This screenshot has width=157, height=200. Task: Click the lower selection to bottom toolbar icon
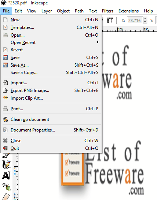pos(110,21)
